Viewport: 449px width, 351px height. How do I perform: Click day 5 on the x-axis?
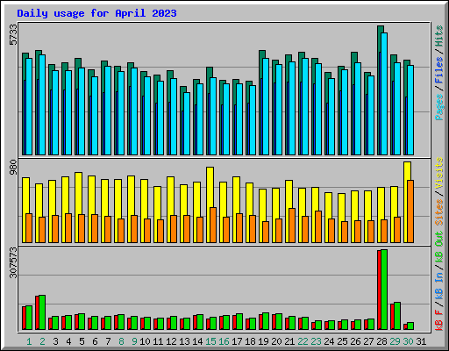(82, 341)
